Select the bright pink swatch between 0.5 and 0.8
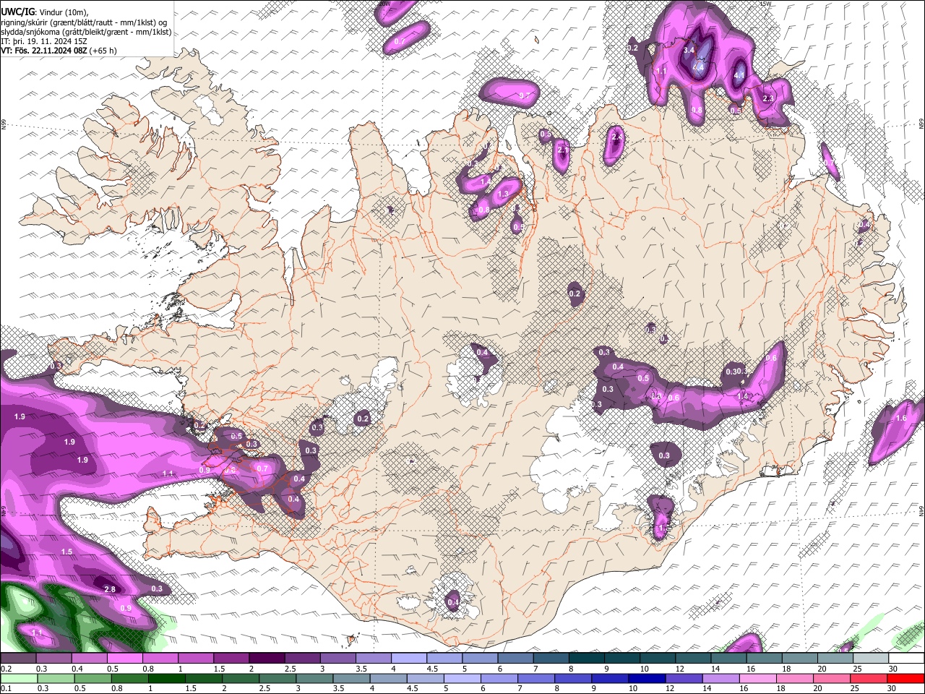The height and width of the screenshot is (694, 925). (x=124, y=658)
